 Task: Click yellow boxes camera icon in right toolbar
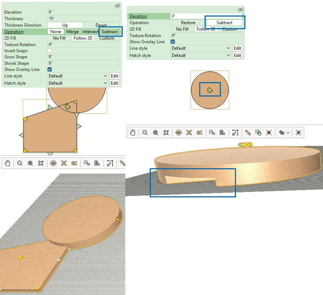pyautogui.click(x=200, y=133)
